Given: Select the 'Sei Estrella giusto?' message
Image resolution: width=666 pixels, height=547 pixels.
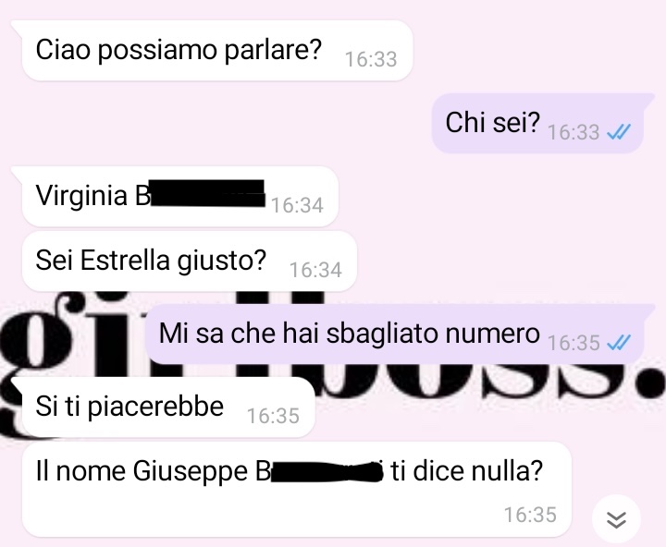Looking at the screenshot, I should pos(189,261).
